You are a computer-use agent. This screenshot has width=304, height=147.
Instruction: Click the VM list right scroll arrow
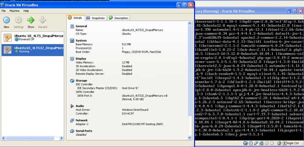[62, 138]
